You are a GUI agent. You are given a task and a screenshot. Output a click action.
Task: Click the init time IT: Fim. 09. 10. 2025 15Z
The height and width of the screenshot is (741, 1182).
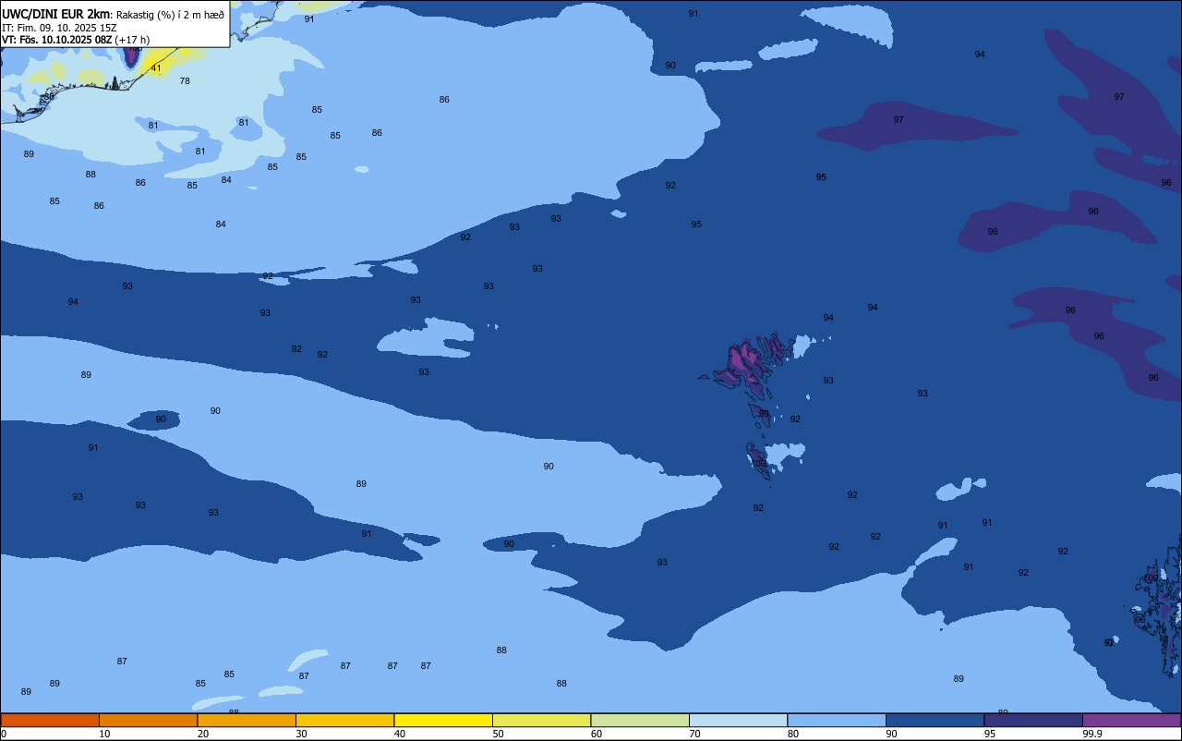[59, 27]
